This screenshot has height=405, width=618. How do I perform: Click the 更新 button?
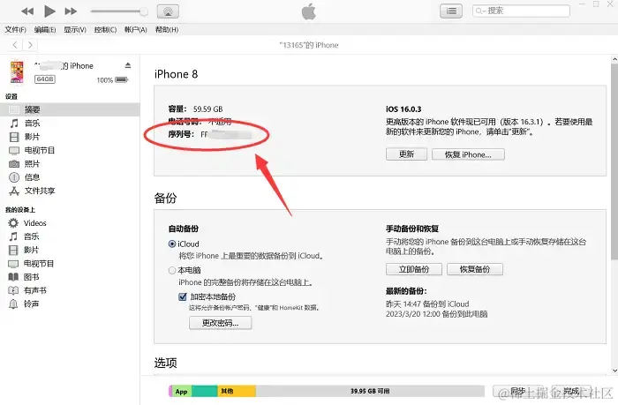406,154
